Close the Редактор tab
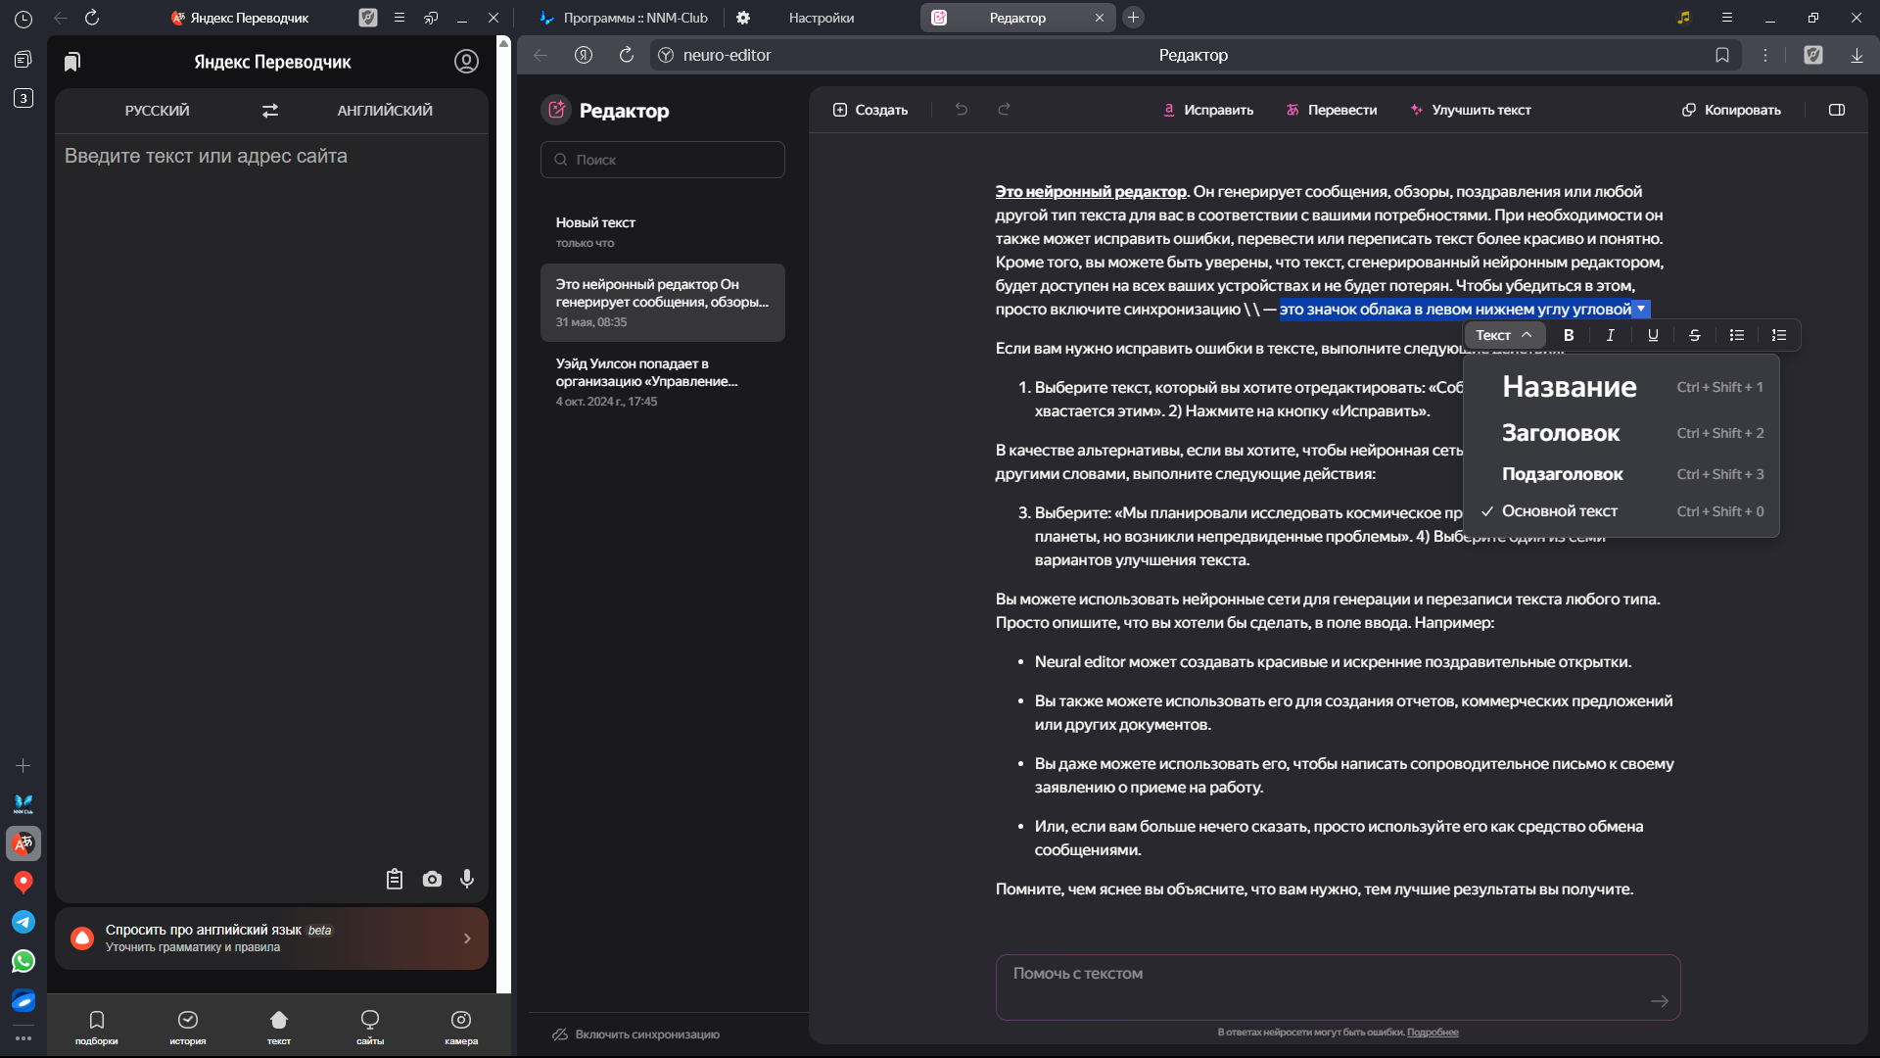 click(1100, 18)
